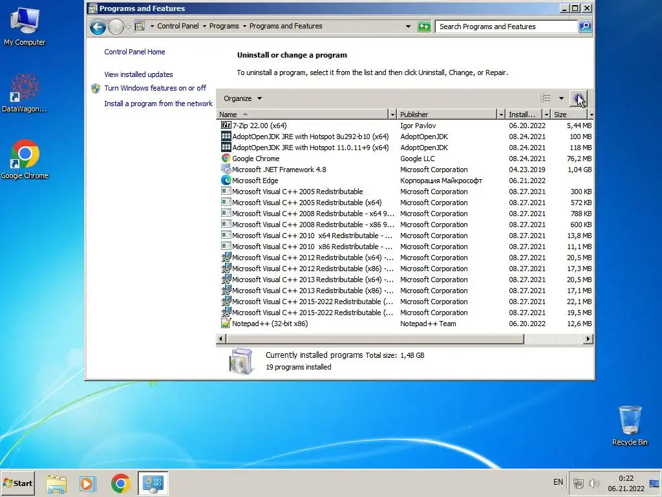Image resolution: width=662 pixels, height=497 pixels.
Task: Open the Help button with question mark
Action: click(x=578, y=98)
